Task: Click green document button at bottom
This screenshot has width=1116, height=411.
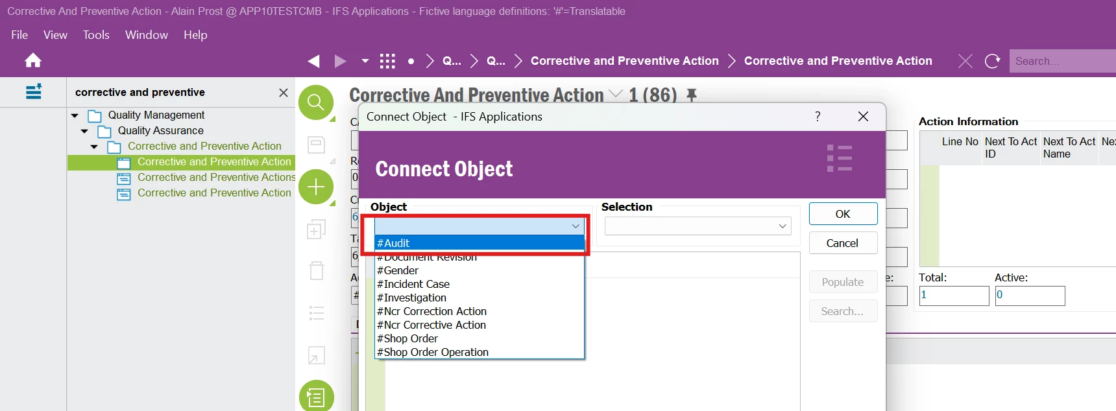Action: (x=317, y=395)
